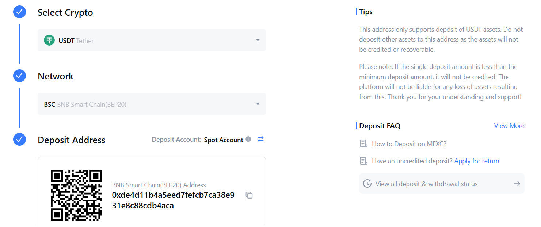Click the crypto selector dropdown arrow
541x227 pixels.
tap(258, 40)
